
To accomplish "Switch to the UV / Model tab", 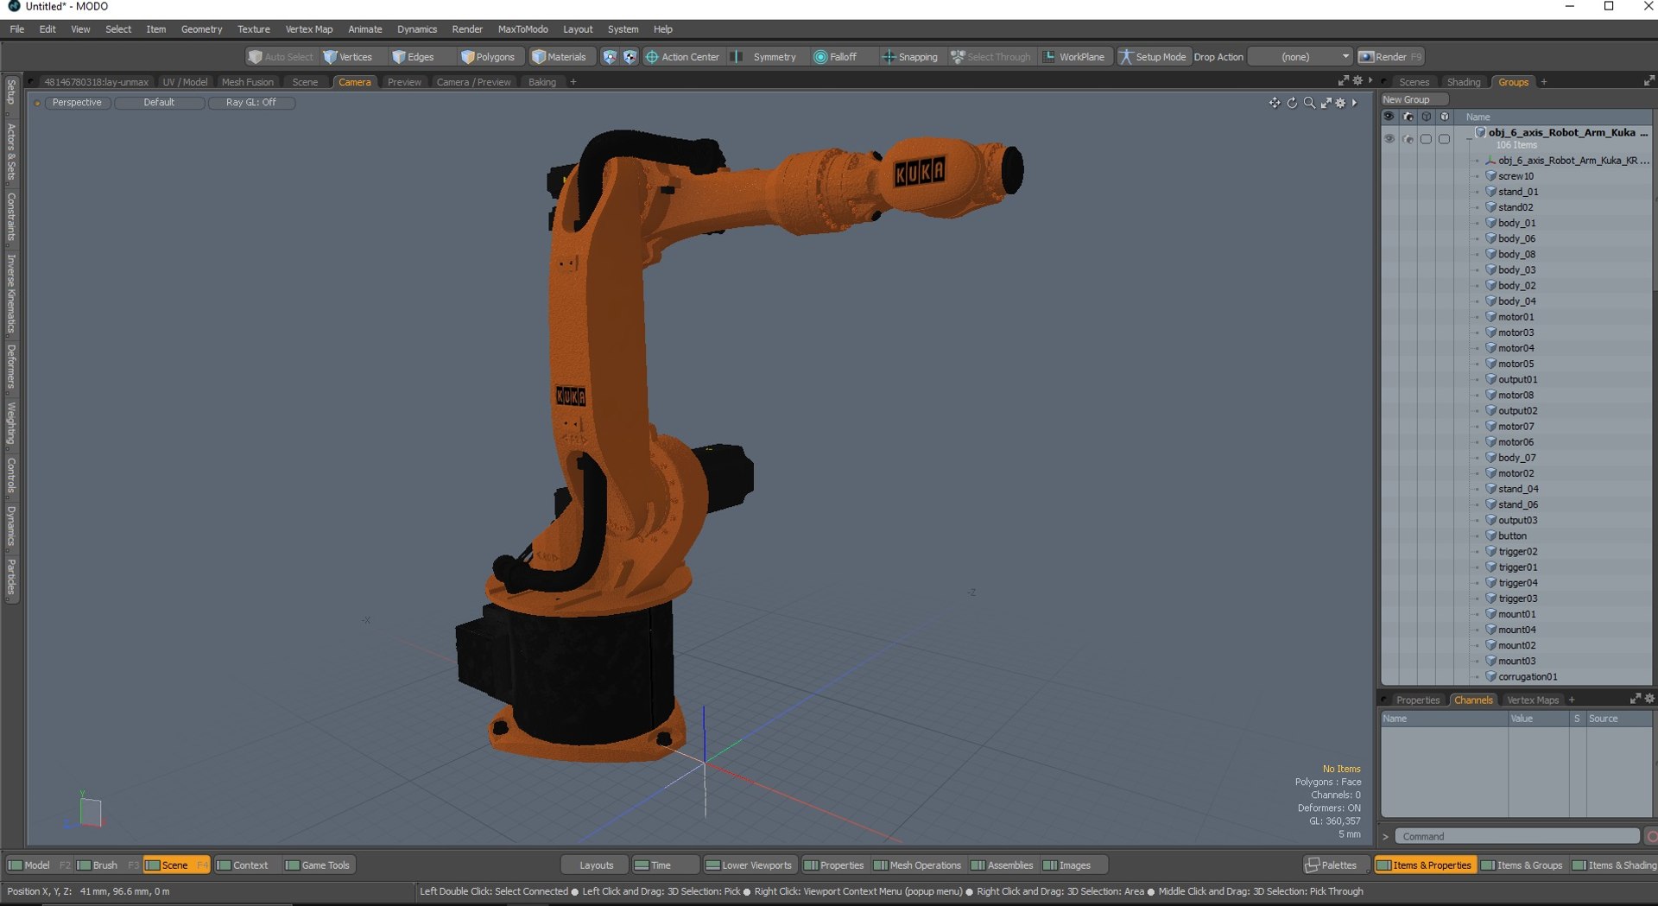I will pyautogui.click(x=185, y=82).
